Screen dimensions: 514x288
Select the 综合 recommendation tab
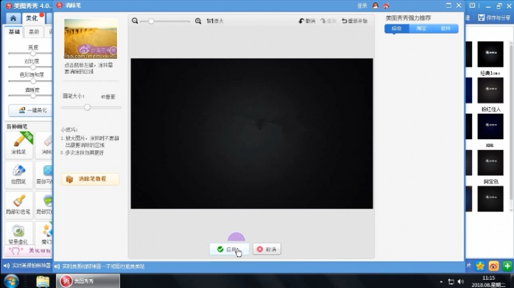click(x=396, y=28)
